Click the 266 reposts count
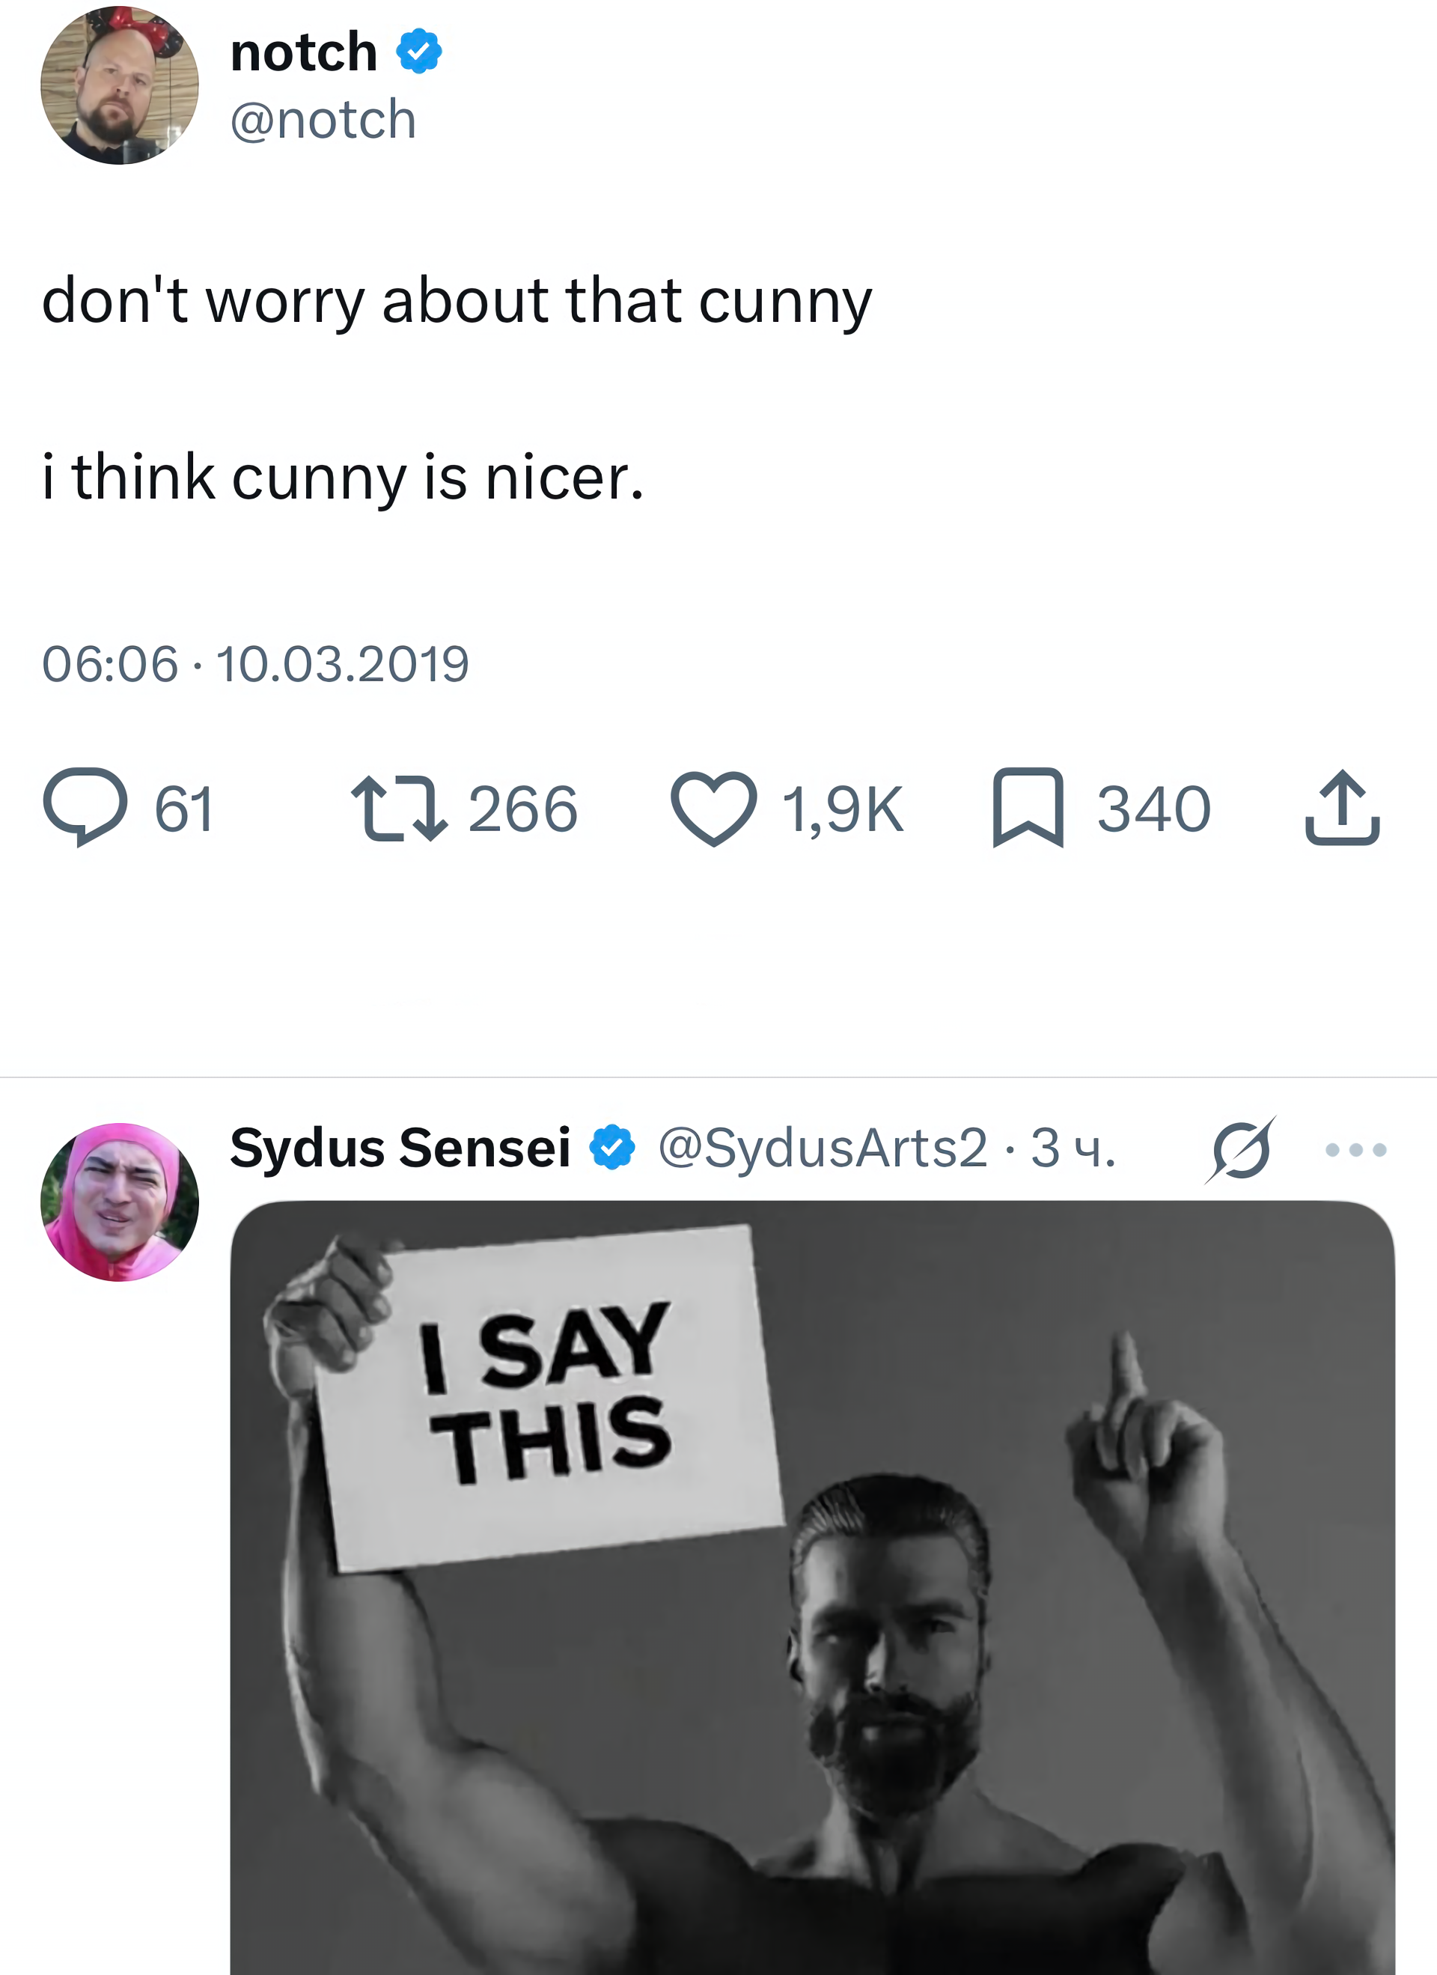 point(522,809)
